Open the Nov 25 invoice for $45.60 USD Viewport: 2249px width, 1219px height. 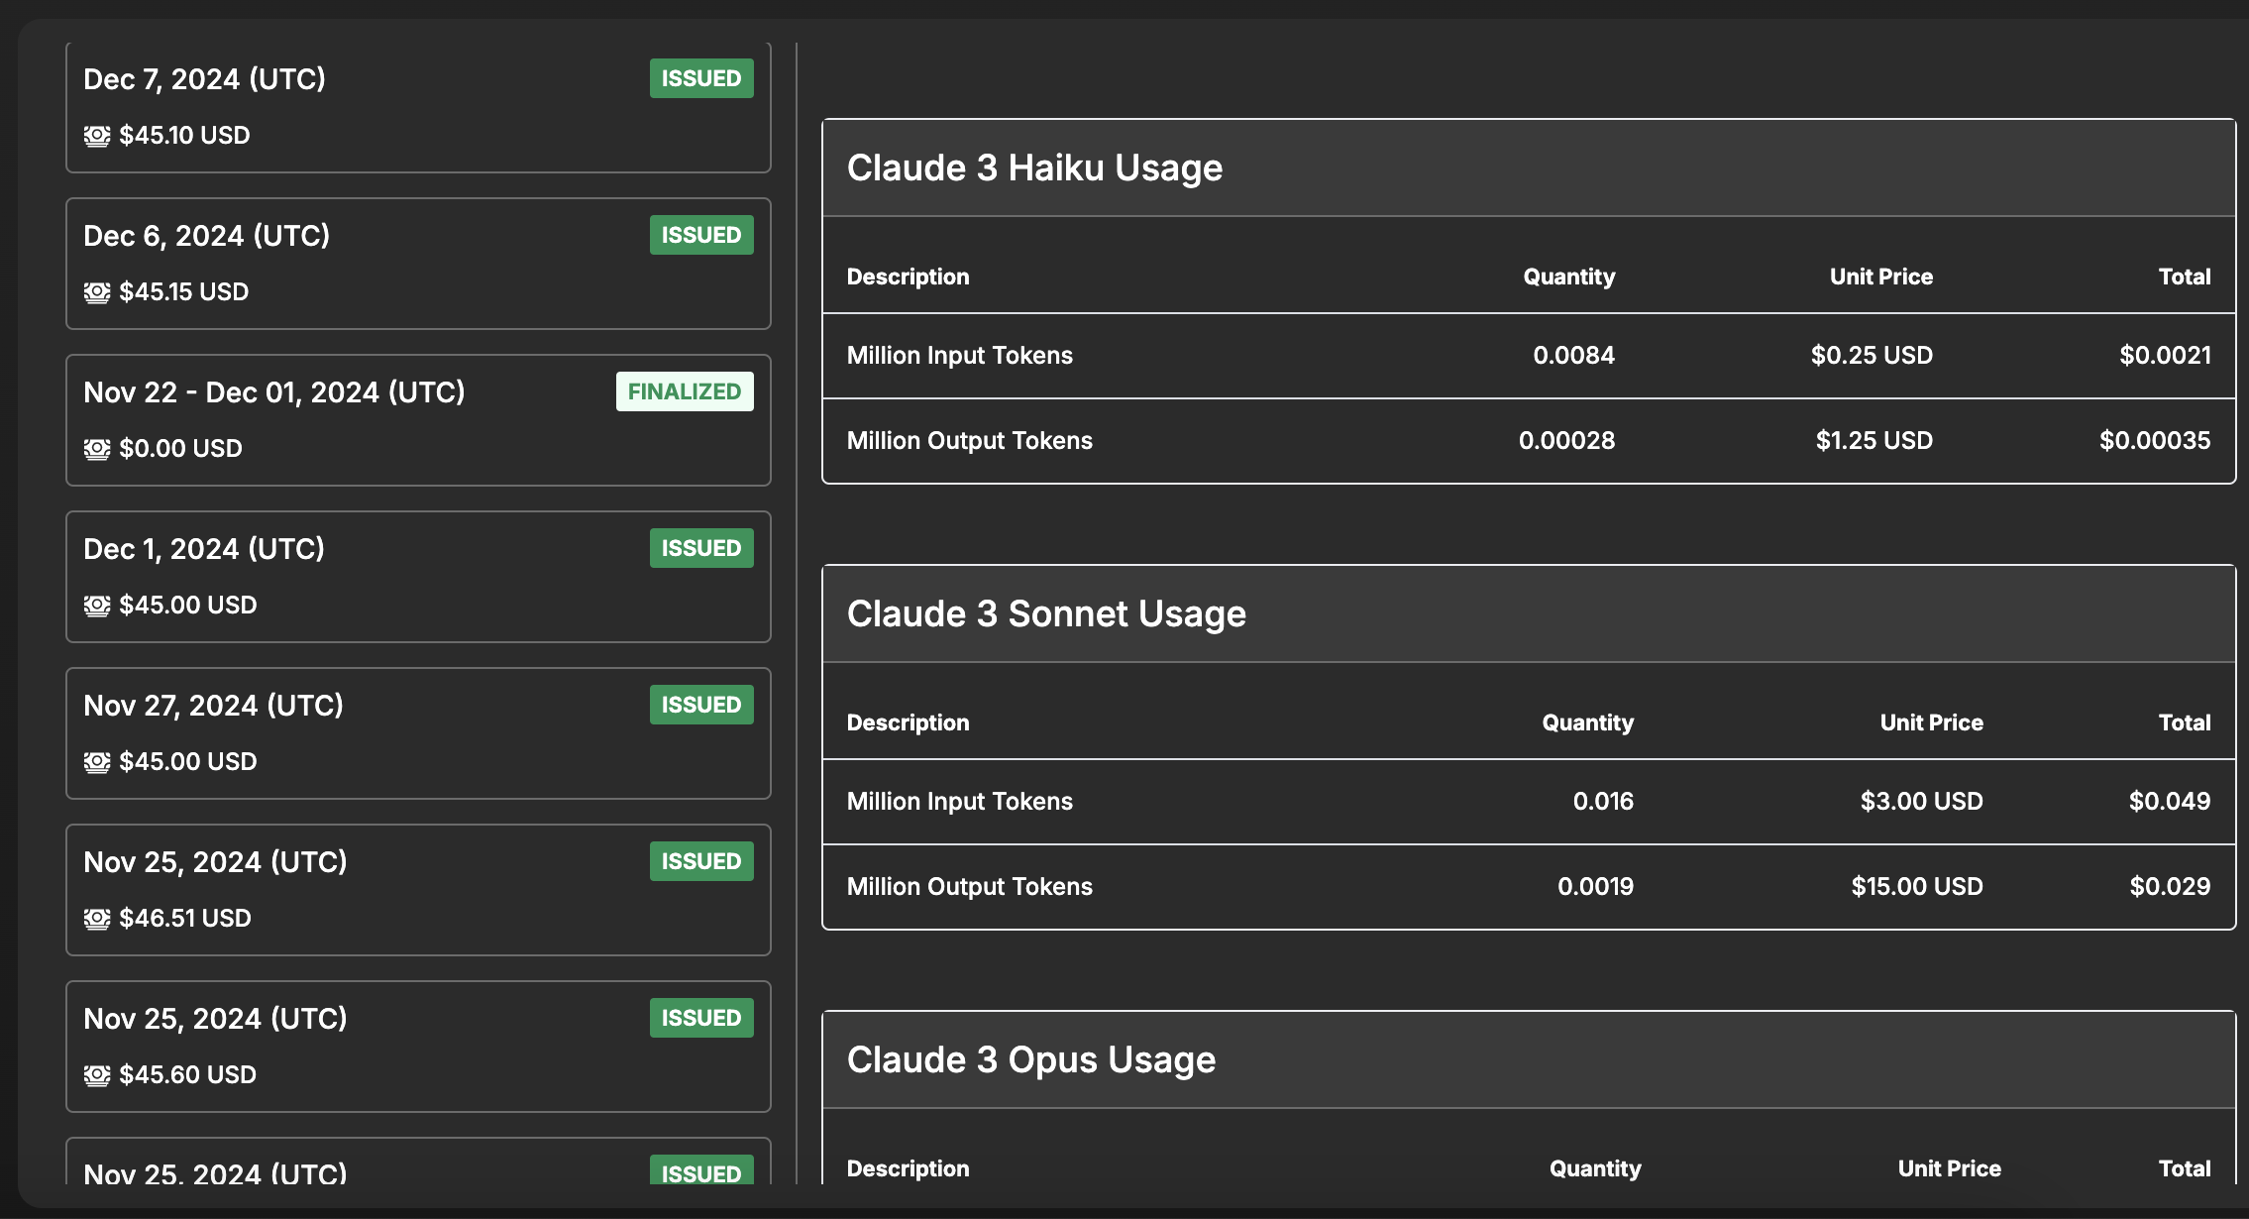[x=418, y=1047]
